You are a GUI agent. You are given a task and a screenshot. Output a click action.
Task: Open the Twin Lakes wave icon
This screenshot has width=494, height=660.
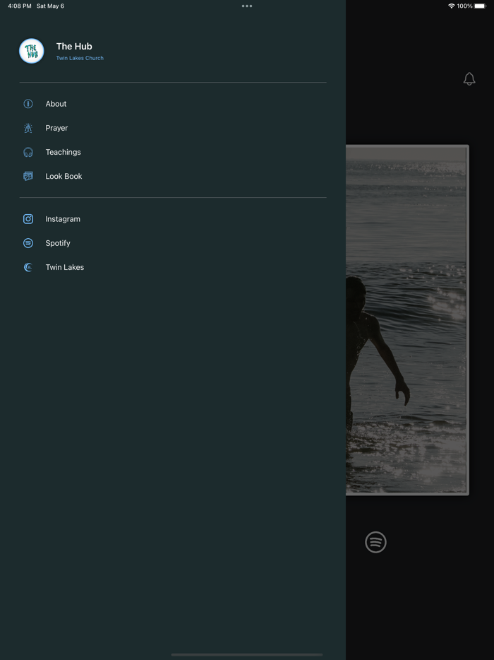pyautogui.click(x=28, y=267)
